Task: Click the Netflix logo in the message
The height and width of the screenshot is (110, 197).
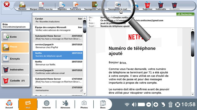Action: (139, 37)
